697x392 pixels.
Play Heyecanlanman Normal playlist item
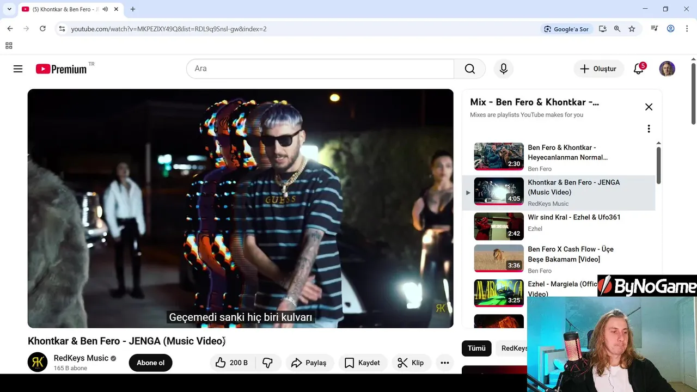pos(559,157)
